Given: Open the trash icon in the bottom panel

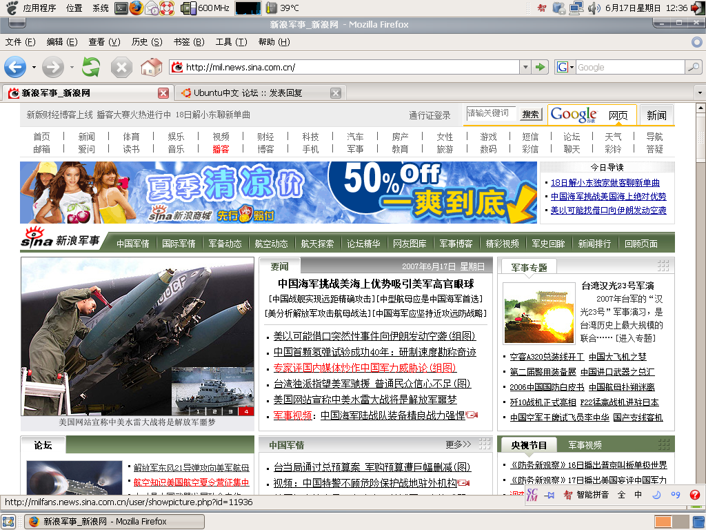Looking at the screenshot, I should tap(697, 522).
